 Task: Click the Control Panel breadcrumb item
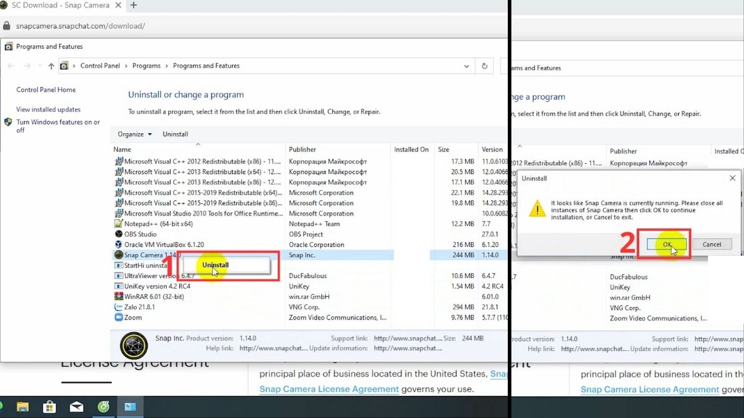coord(100,66)
